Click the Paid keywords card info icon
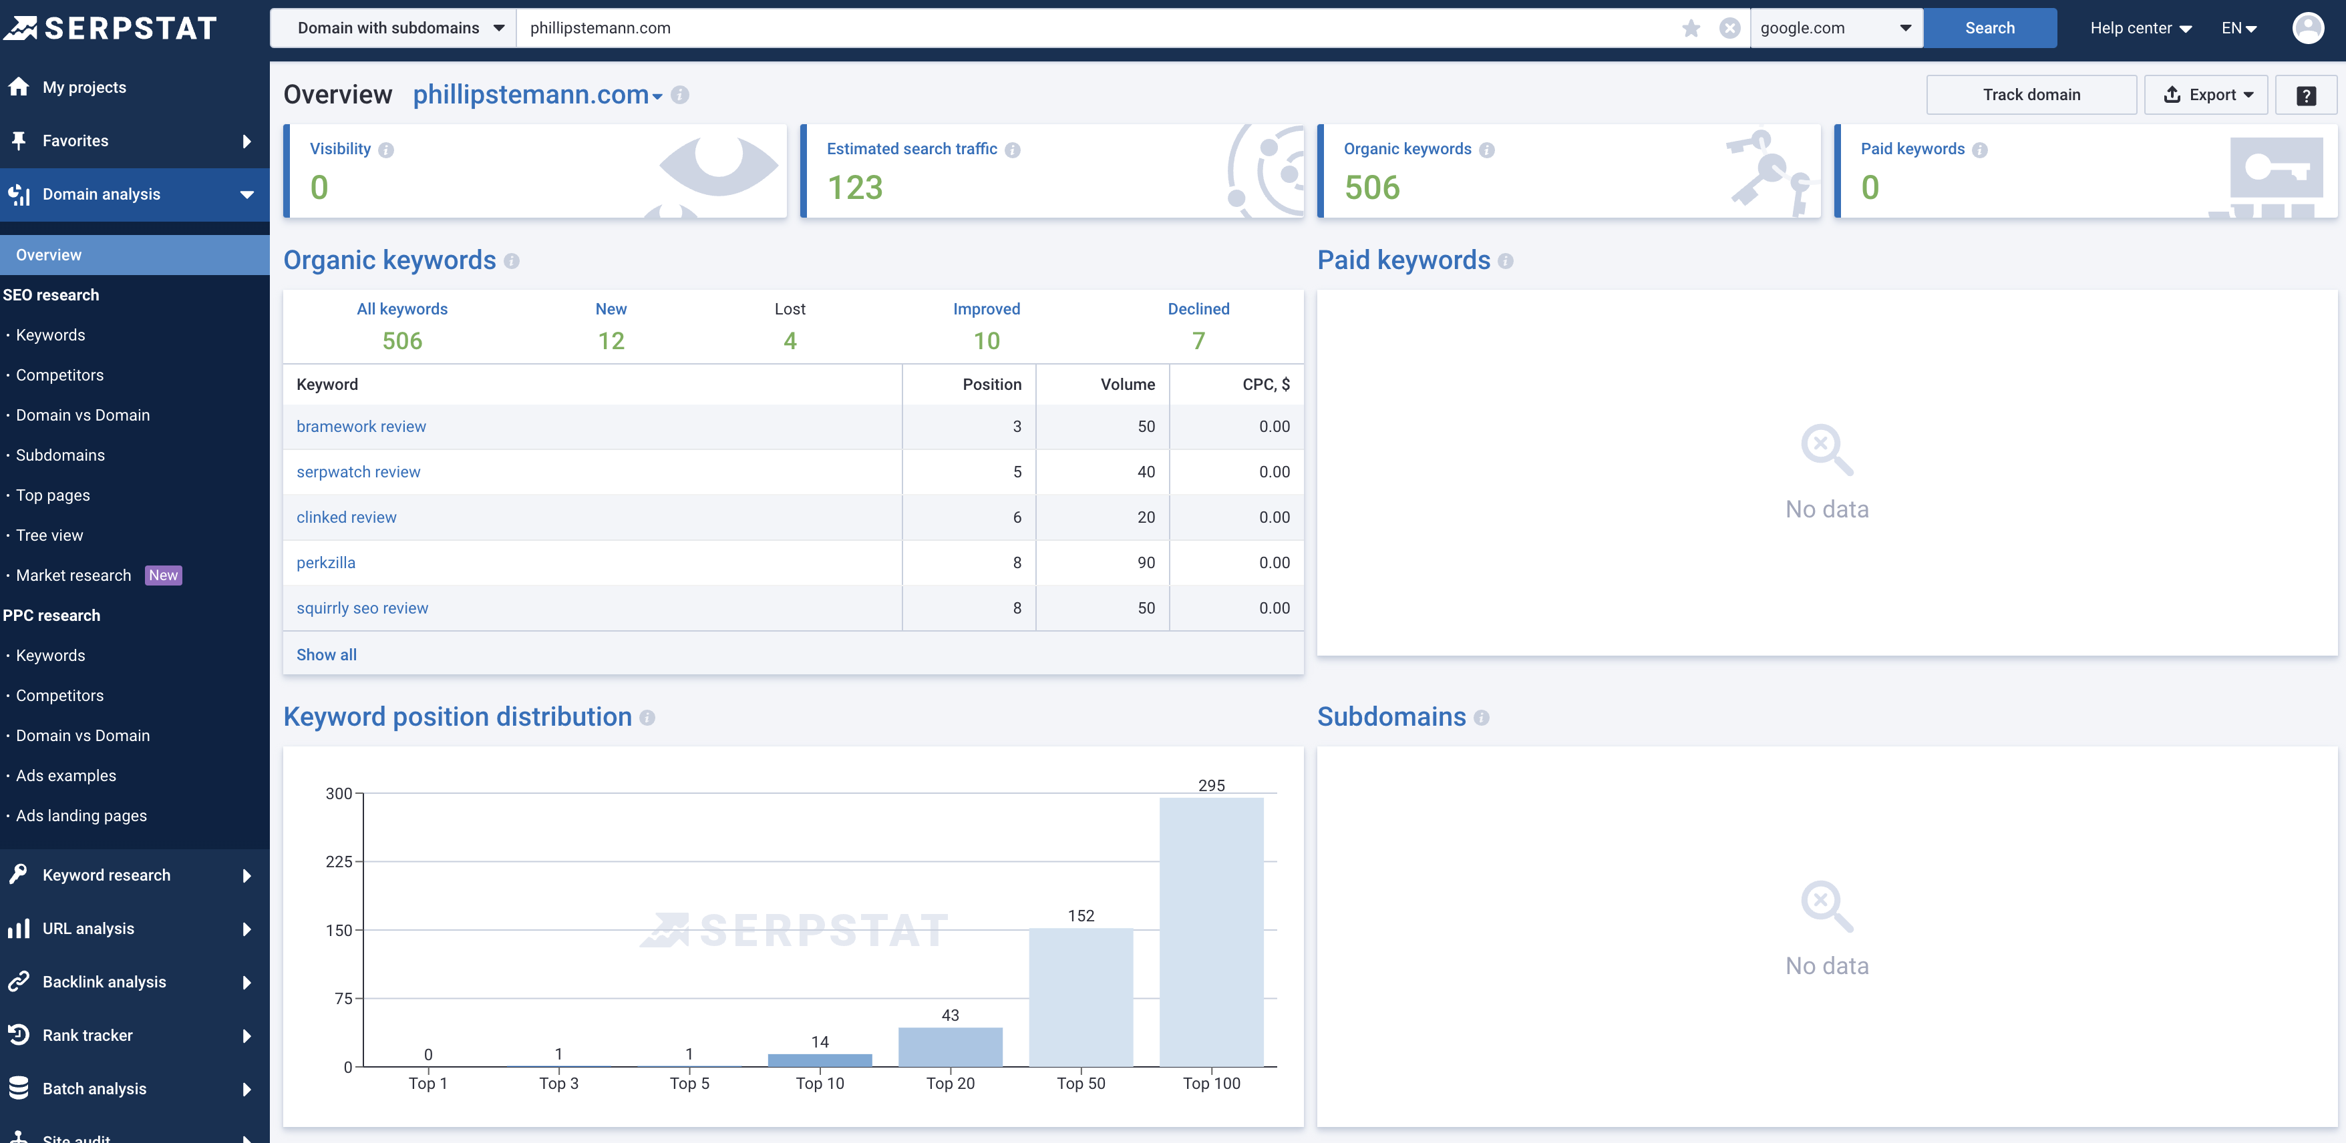The image size is (2346, 1143). pos(1979,150)
